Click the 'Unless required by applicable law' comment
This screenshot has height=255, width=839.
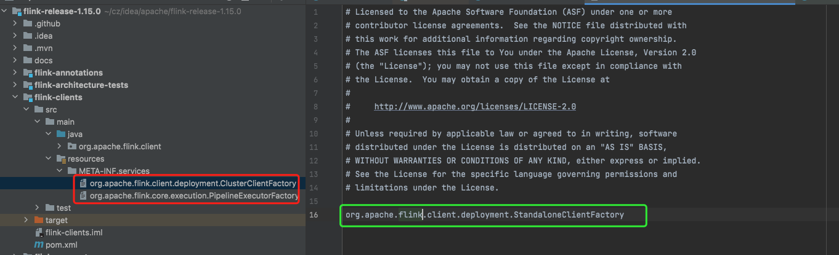511,133
